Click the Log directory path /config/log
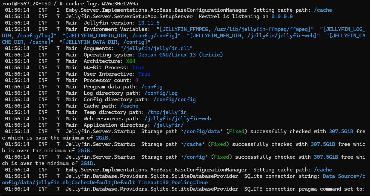The image size is (370, 196). click(161, 93)
